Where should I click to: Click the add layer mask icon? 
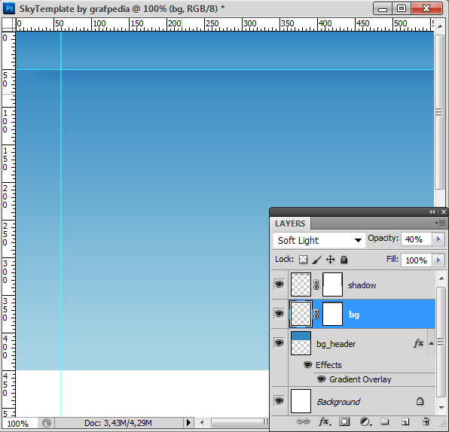(x=344, y=421)
